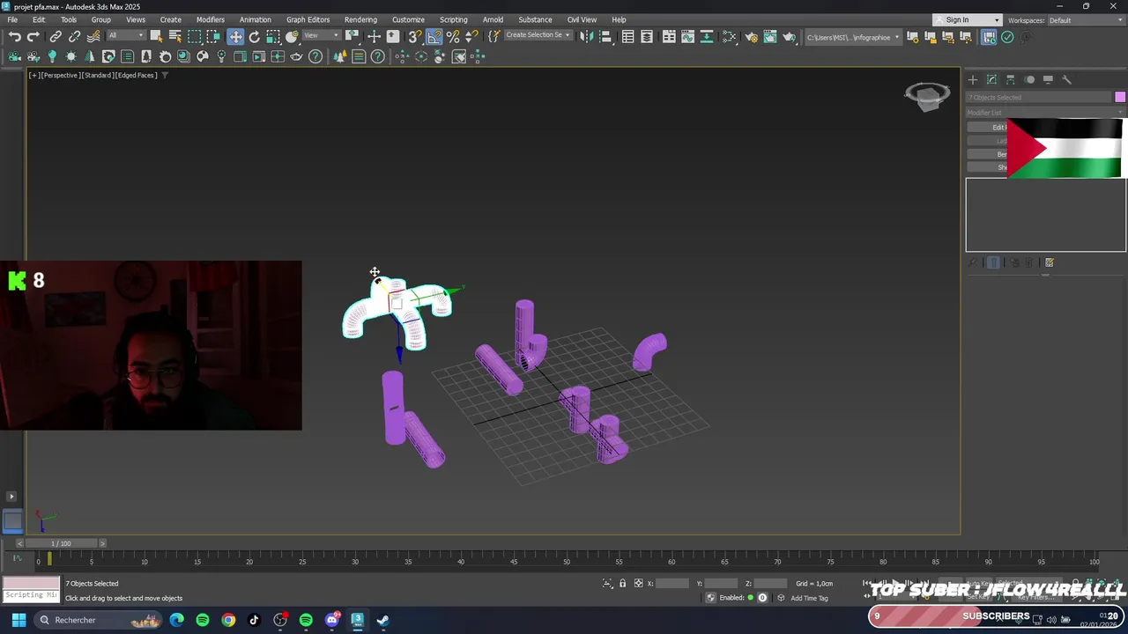This screenshot has height=634, width=1128.
Task: Open the Windows Start button
Action: point(19,620)
